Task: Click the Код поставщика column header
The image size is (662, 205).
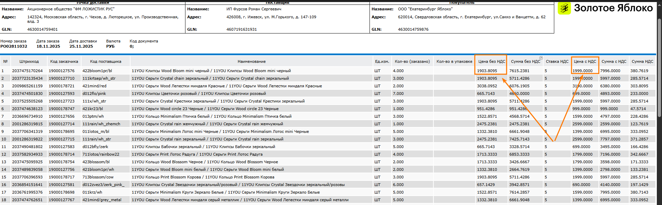Action: 106,61
